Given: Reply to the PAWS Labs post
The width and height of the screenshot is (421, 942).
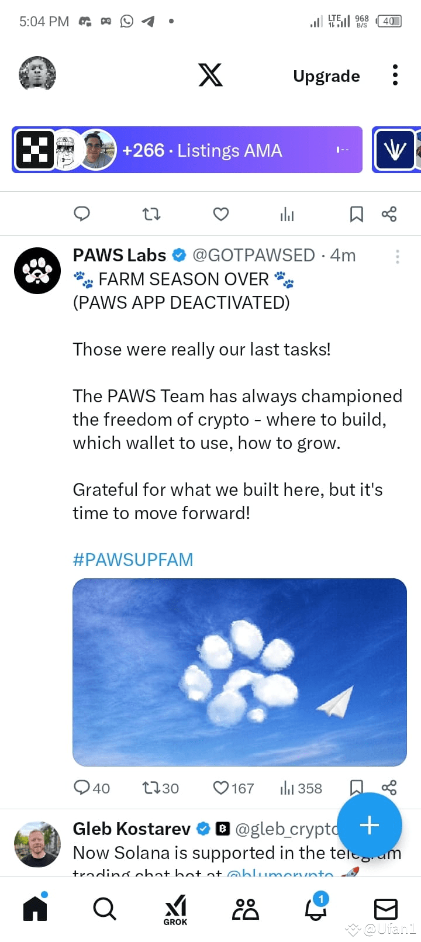Looking at the screenshot, I should (x=82, y=788).
